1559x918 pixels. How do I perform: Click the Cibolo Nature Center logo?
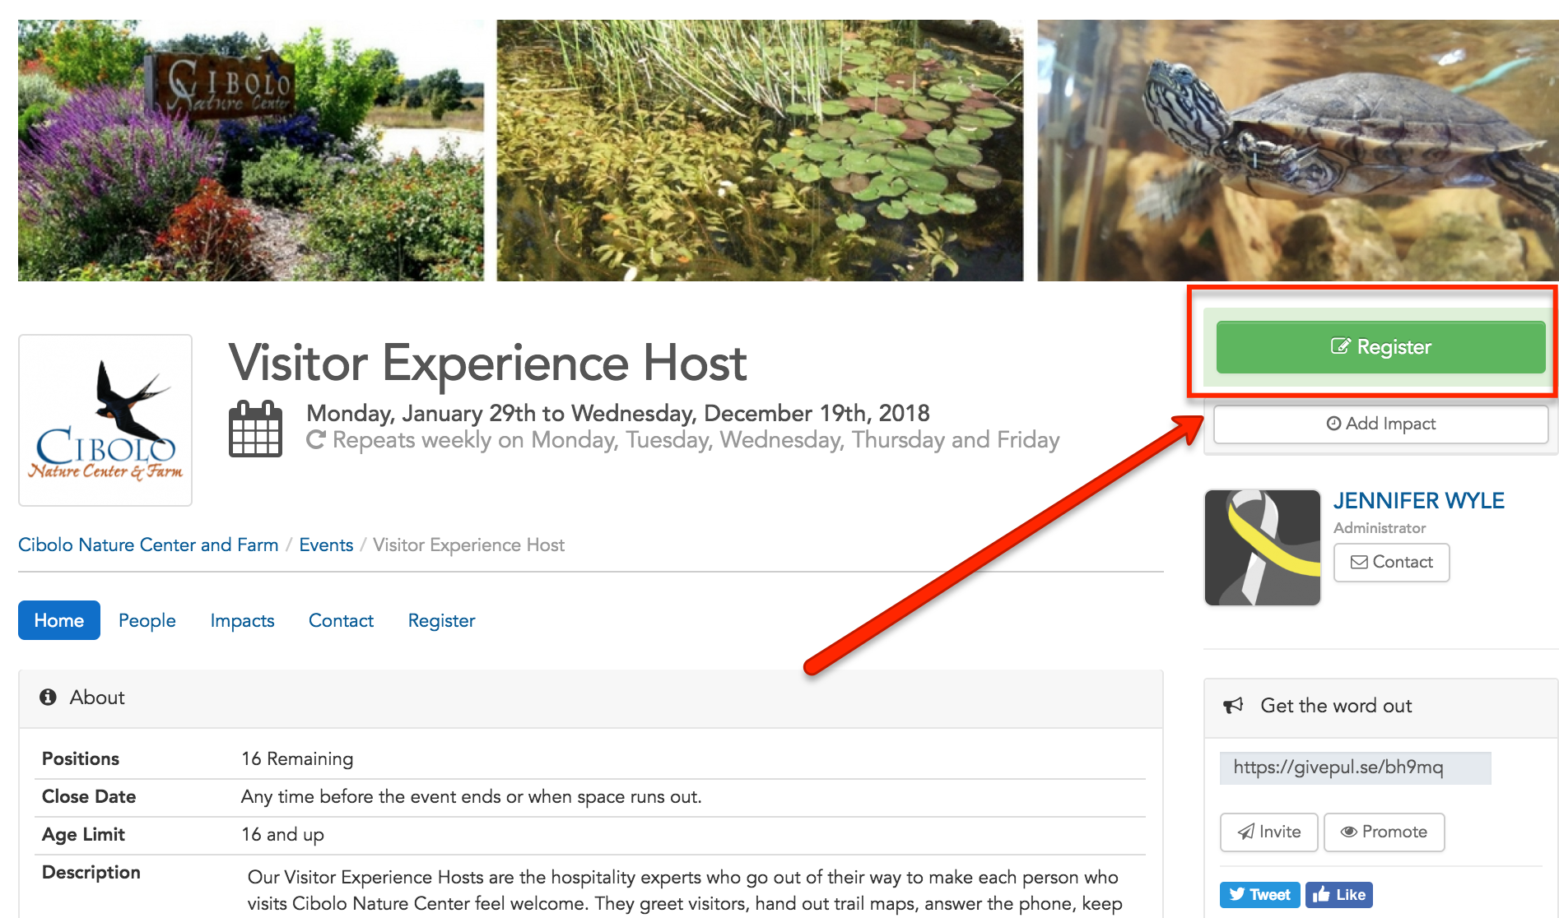click(x=105, y=420)
